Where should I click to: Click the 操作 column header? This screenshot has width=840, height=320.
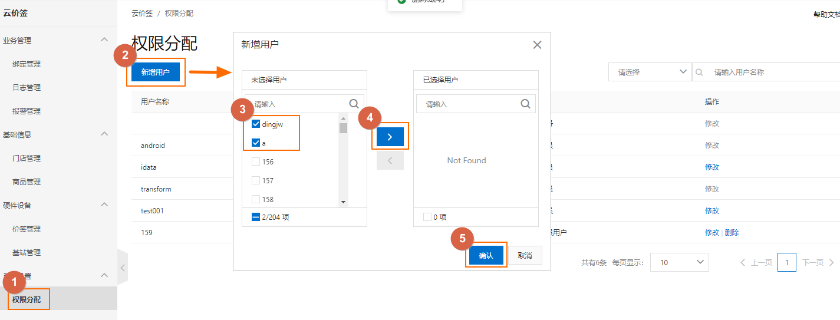712,102
